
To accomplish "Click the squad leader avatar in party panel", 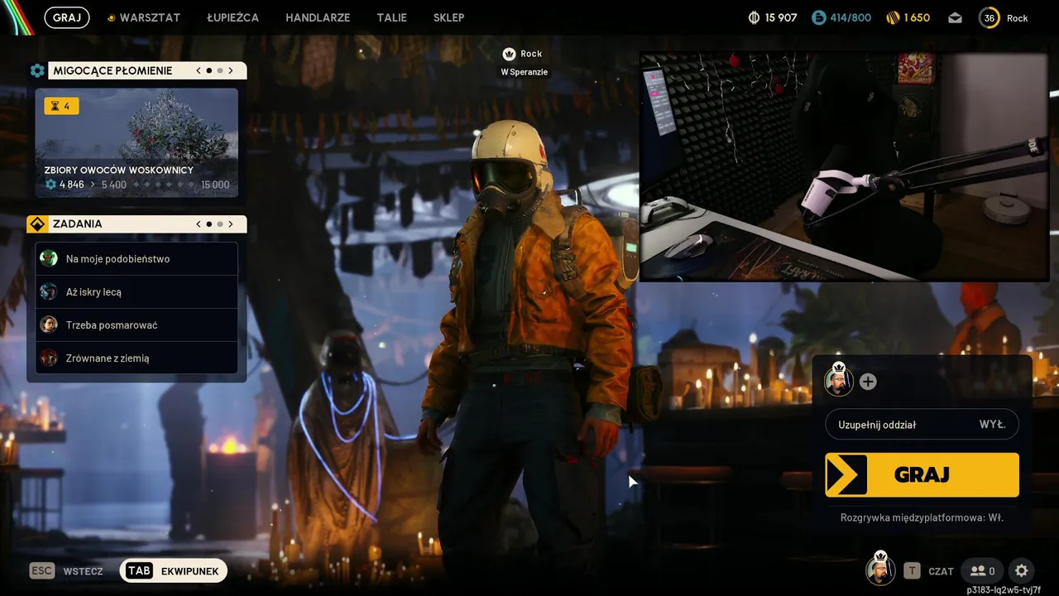I will pos(839,381).
